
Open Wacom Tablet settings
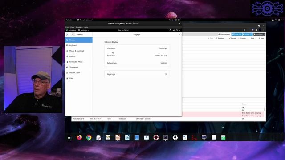[78, 73]
